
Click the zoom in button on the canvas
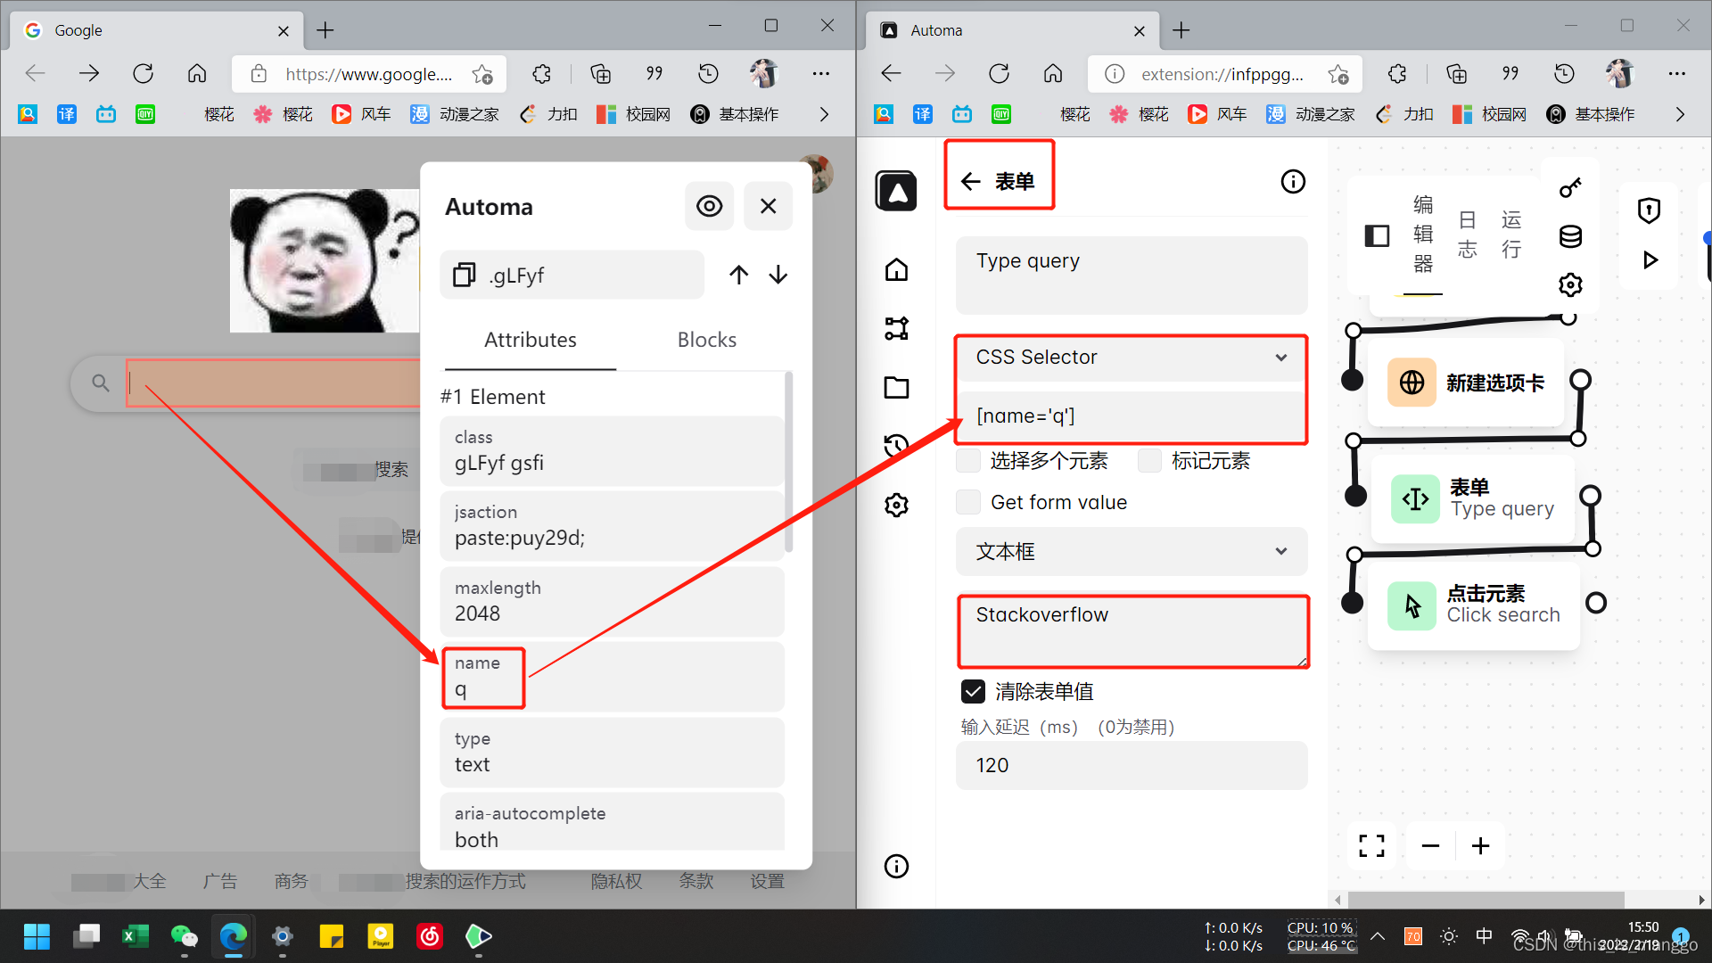pos(1480,845)
